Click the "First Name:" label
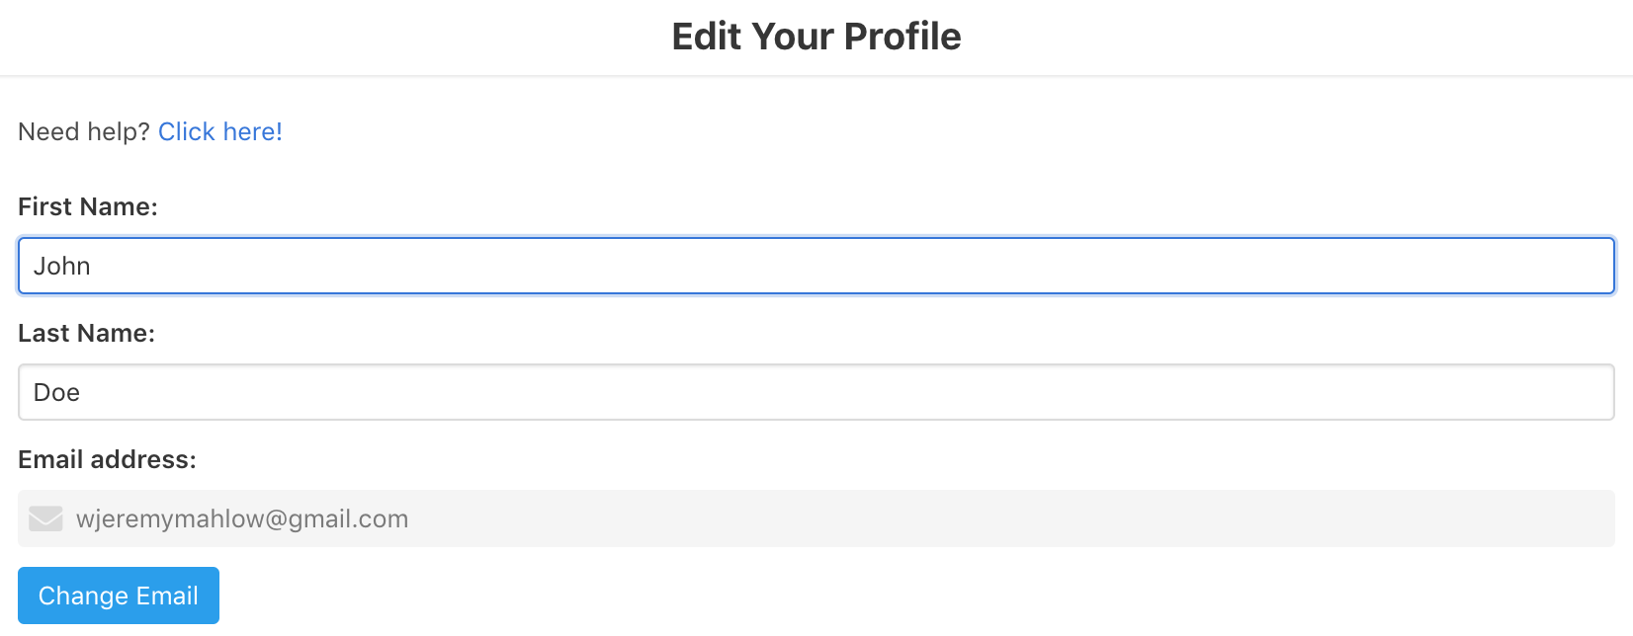Viewport: 1633px width, 636px height. pyautogui.click(x=88, y=207)
